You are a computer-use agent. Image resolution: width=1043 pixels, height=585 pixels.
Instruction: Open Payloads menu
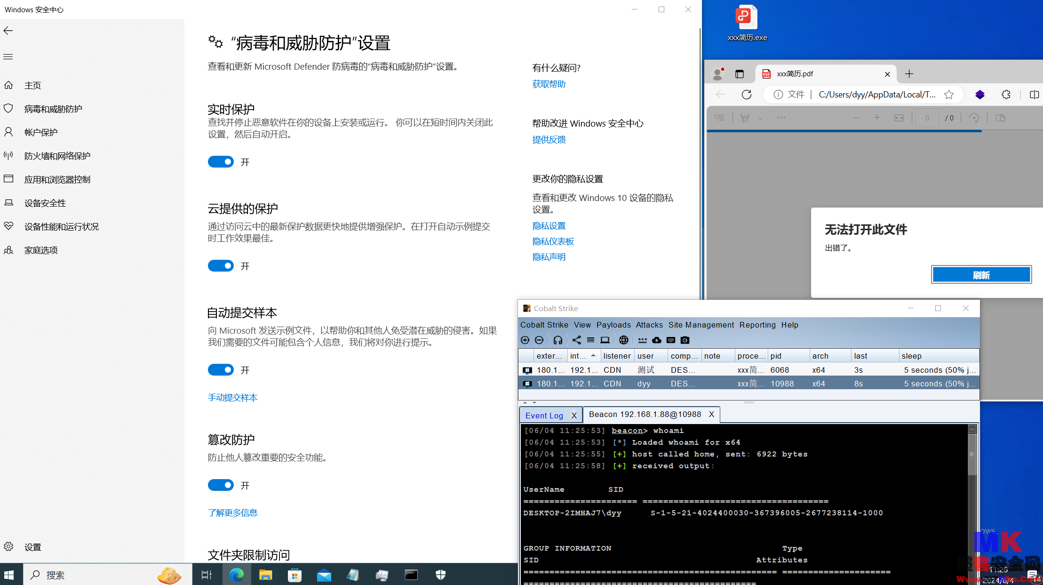[613, 325]
